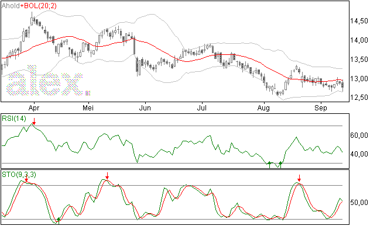Select the RSI(14) indicator label

coord(13,119)
